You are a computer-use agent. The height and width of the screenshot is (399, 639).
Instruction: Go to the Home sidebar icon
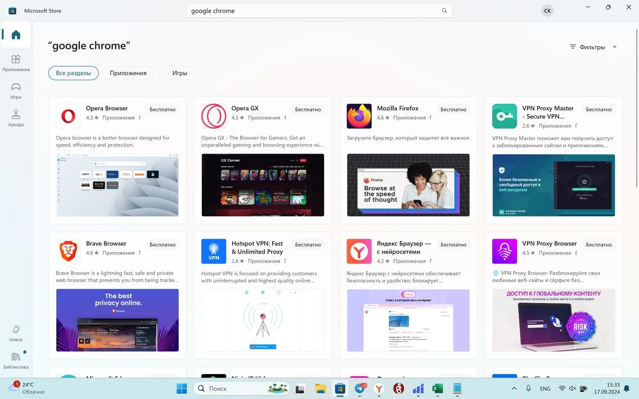click(16, 35)
